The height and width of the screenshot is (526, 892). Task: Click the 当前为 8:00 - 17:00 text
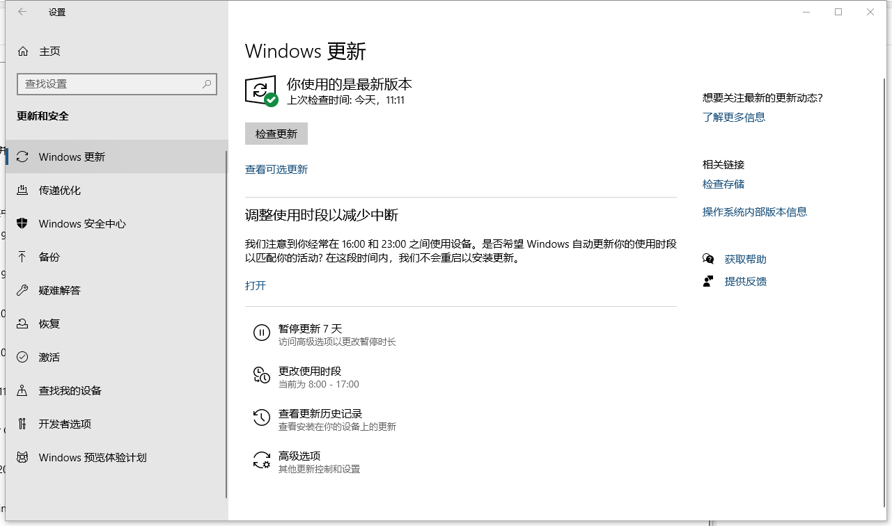point(319,384)
